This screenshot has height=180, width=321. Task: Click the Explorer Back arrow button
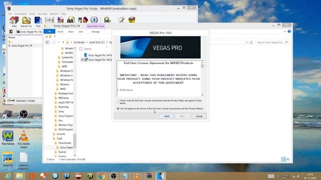click(47, 42)
